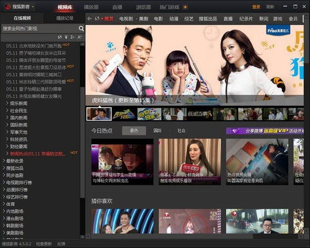310x248 pixels.
Task: Click the 登录 login link
Action: pyautogui.click(x=256, y=7)
